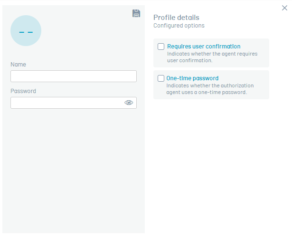The width and height of the screenshot is (292, 236).
Task: Enable the Requires user confirmation checkbox
Action: [161, 47]
